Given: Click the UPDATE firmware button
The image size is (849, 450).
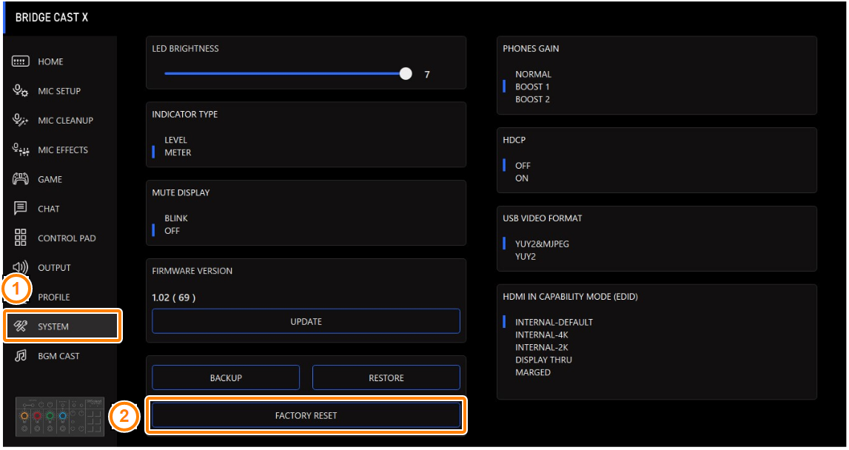Looking at the screenshot, I should pyautogui.click(x=306, y=321).
